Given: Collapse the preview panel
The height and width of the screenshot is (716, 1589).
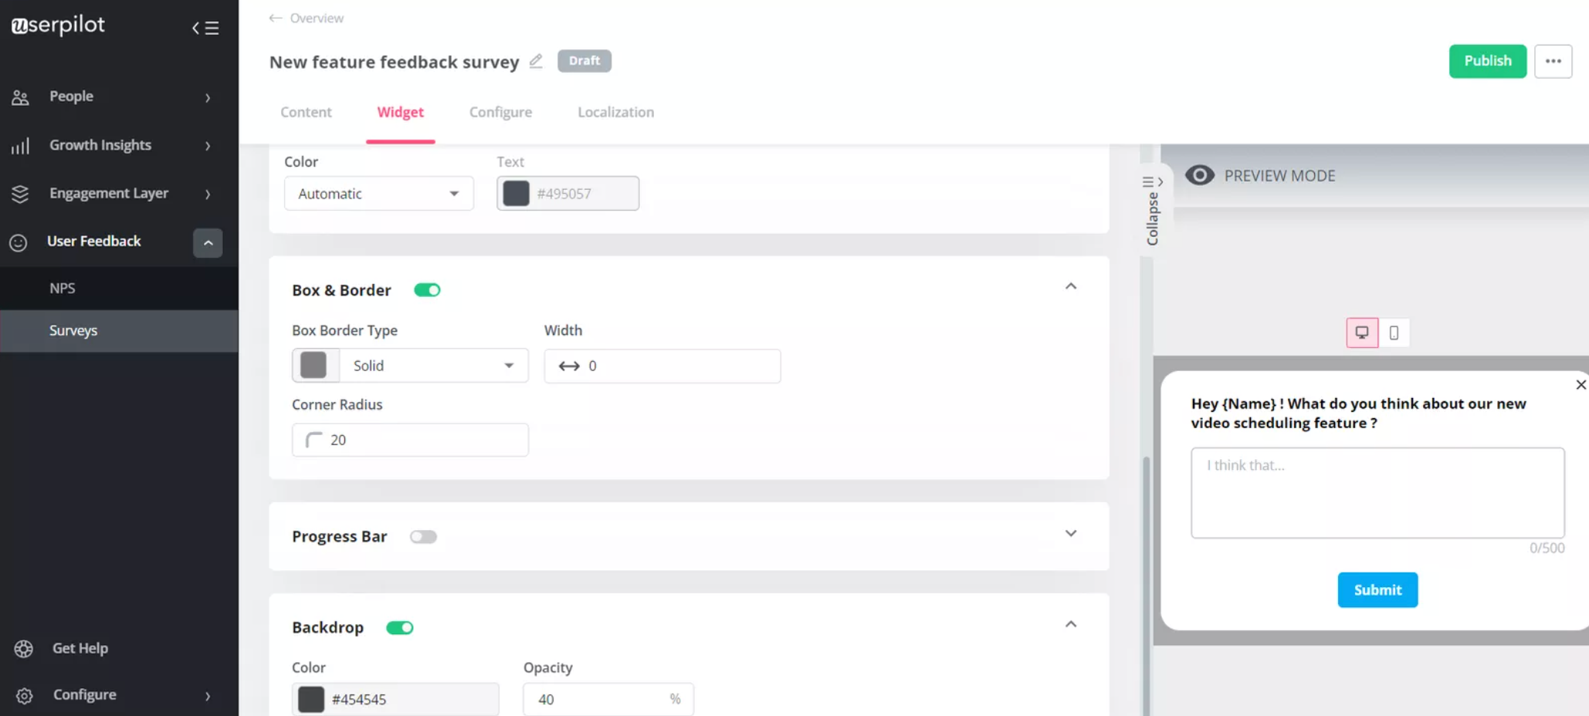Looking at the screenshot, I should [1153, 208].
